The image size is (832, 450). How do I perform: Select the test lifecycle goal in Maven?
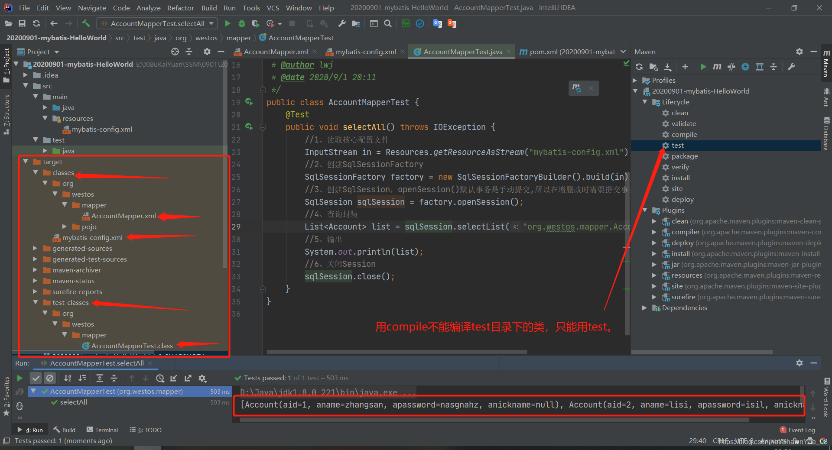677,145
